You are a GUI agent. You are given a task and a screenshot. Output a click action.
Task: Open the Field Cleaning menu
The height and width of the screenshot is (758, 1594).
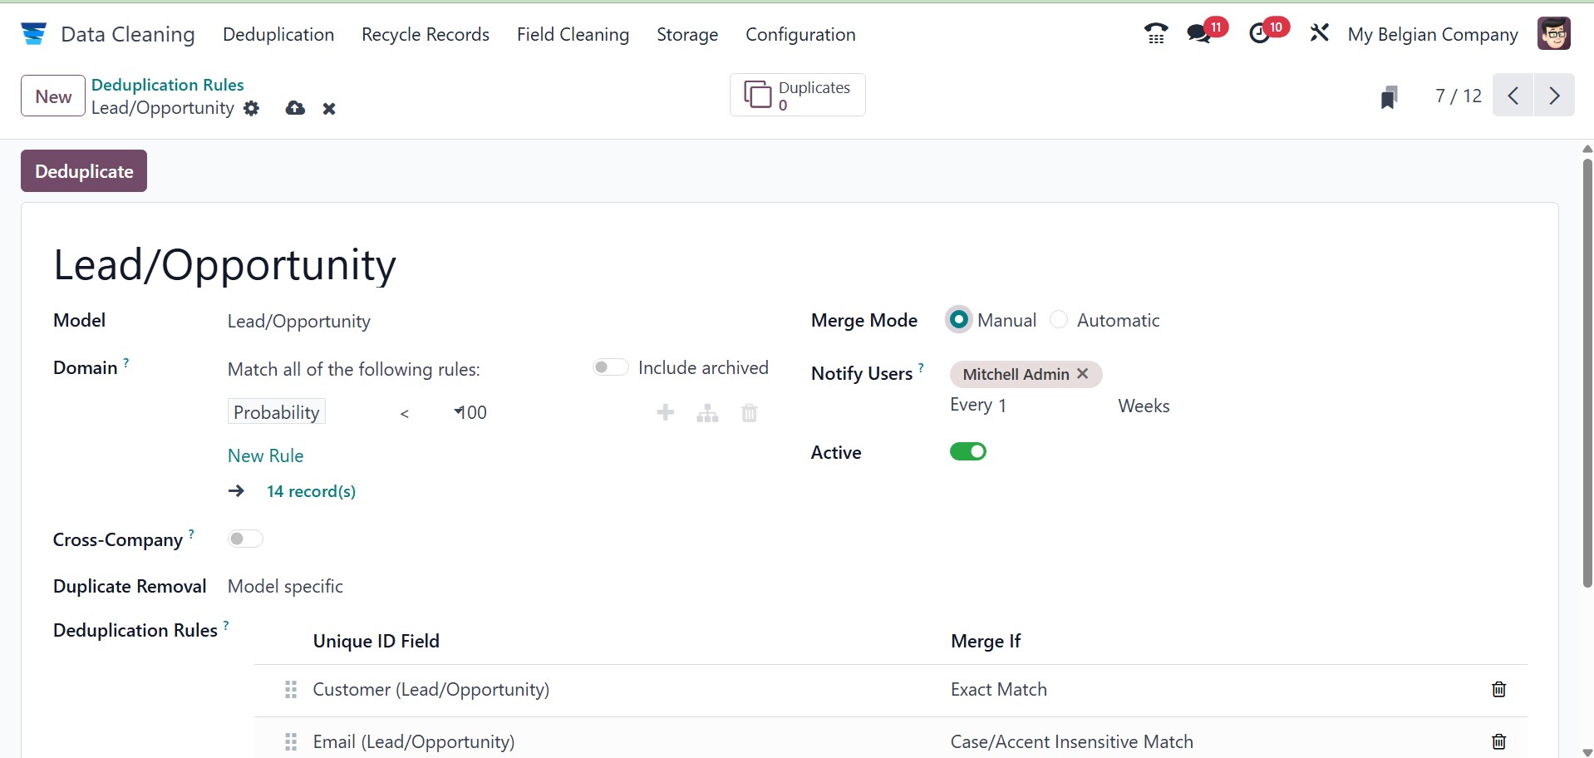[x=573, y=34]
